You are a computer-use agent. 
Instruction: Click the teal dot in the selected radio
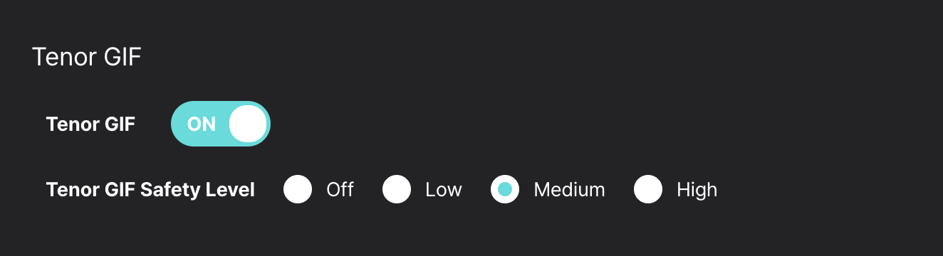505,189
